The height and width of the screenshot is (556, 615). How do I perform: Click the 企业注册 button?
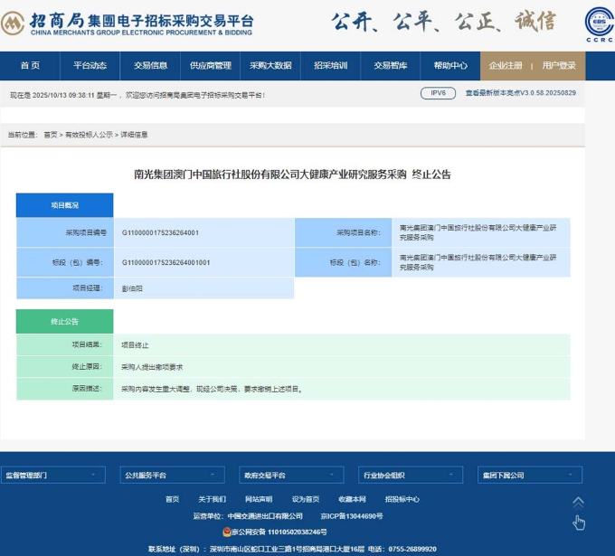[x=506, y=65]
